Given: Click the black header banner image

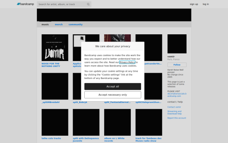Looking at the screenshot, I should (114, 15).
